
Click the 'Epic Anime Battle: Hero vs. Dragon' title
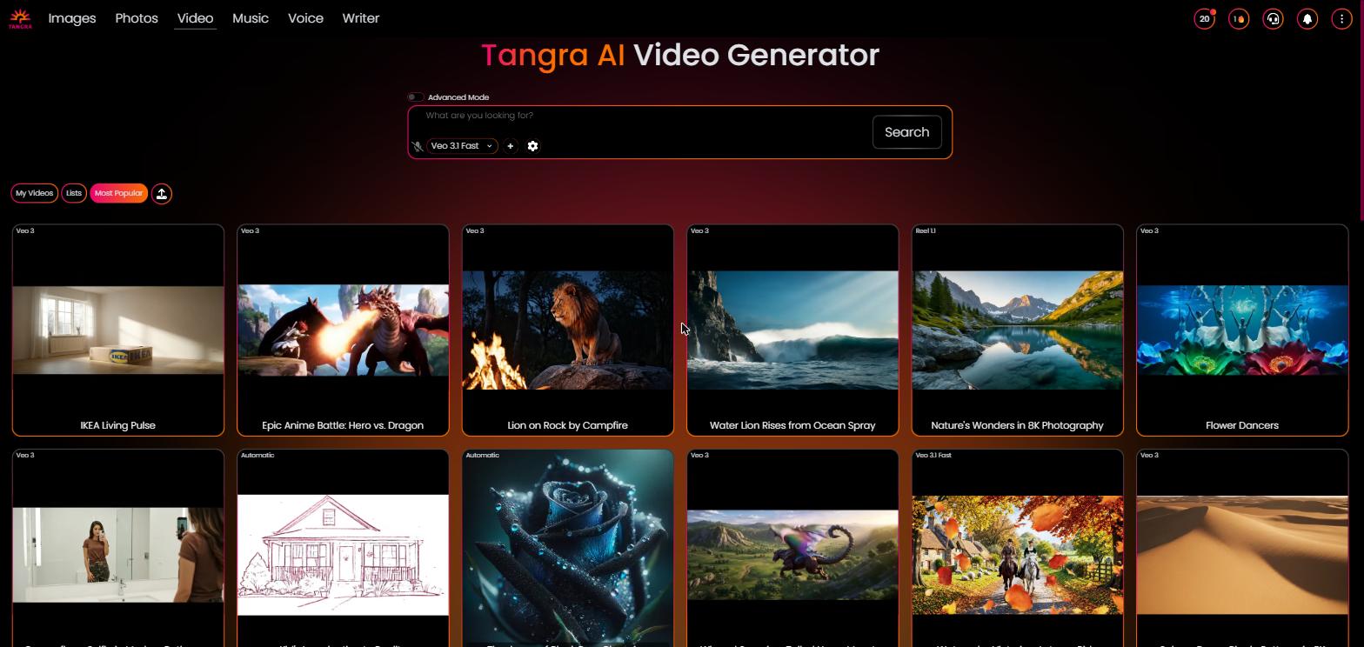pyautogui.click(x=343, y=425)
